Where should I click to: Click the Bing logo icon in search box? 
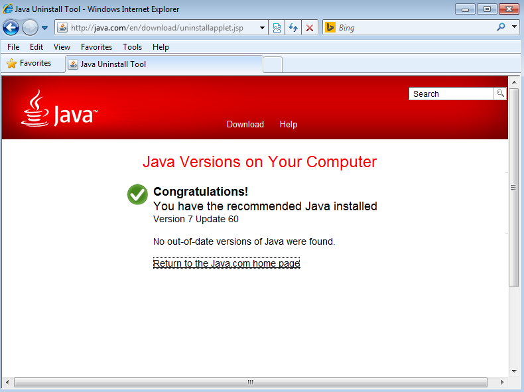coord(330,27)
